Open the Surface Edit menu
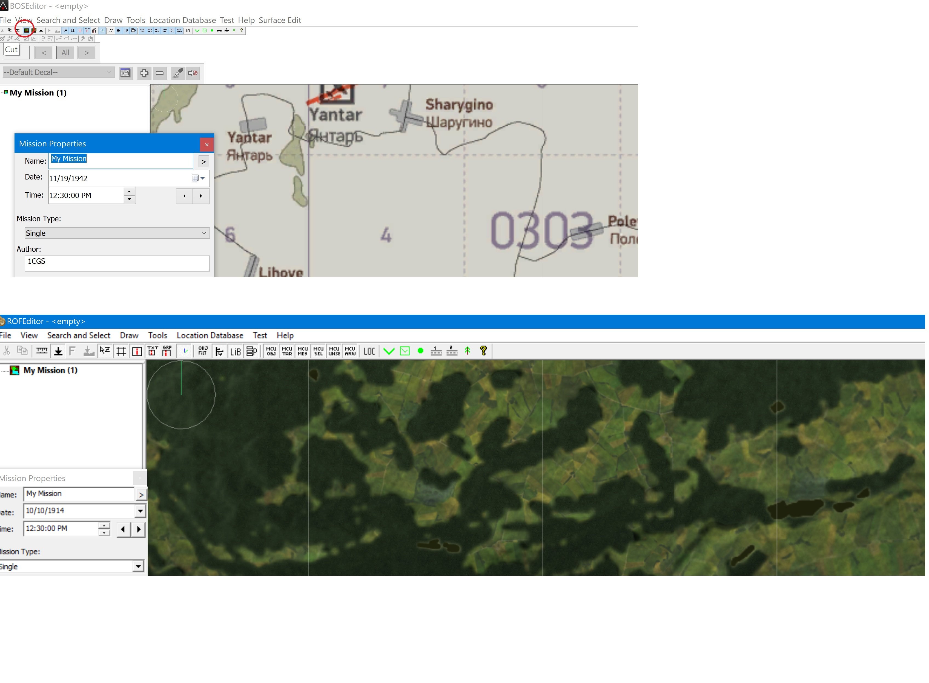929x683 pixels. [280, 20]
